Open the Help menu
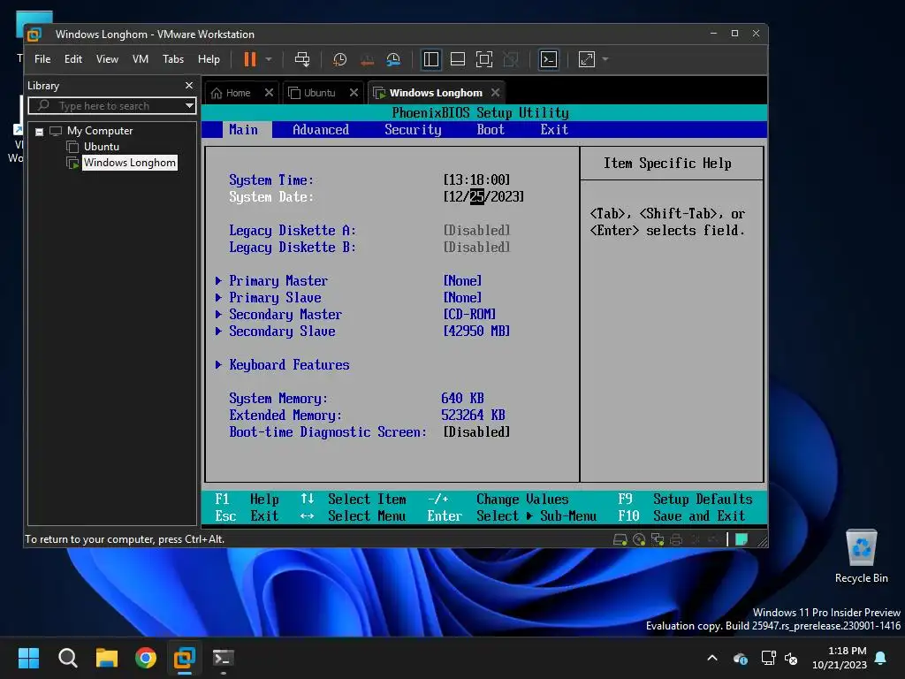Viewport: 905px width, 679px height. tap(209, 59)
